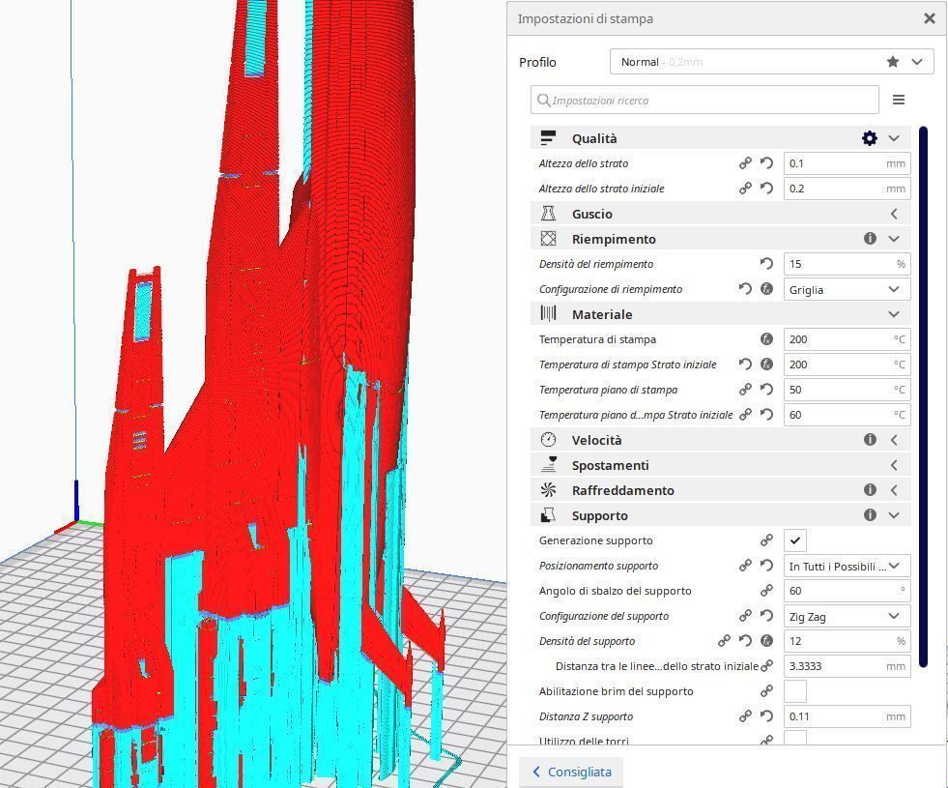
Task: Click fx icon for Densità del supporto
Action: [x=766, y=641]
